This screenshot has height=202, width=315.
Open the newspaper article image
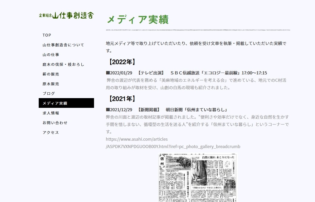(197, 178)
